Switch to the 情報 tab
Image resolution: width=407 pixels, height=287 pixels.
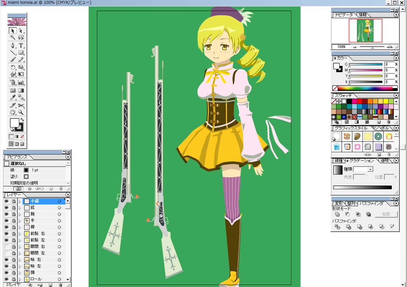[362, 15]
